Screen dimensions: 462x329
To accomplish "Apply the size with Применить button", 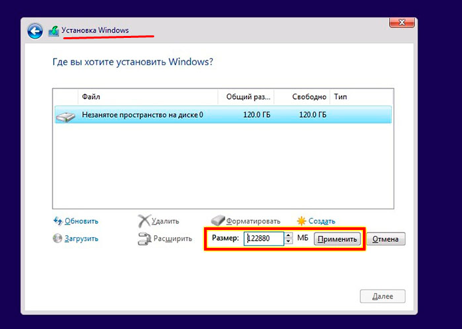I will click(337, 239).
